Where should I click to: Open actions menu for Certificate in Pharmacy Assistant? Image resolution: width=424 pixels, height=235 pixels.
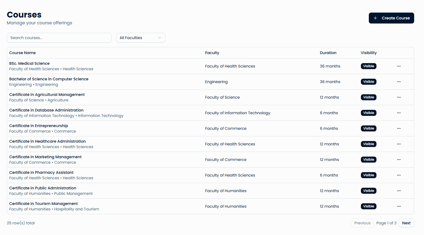(399, 175)
